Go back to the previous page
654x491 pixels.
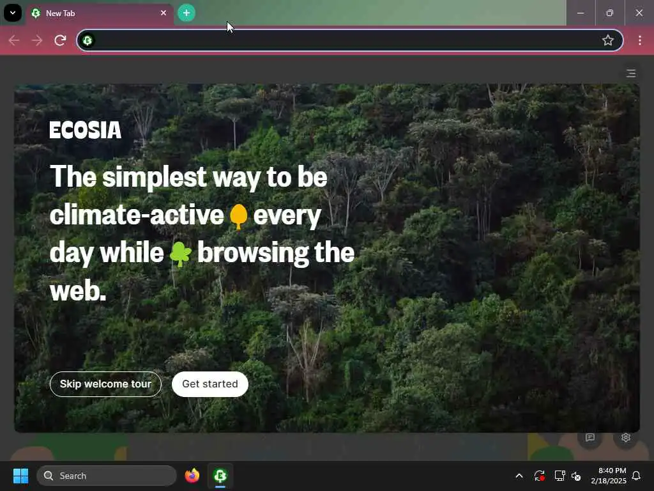[x=14, y=40]
